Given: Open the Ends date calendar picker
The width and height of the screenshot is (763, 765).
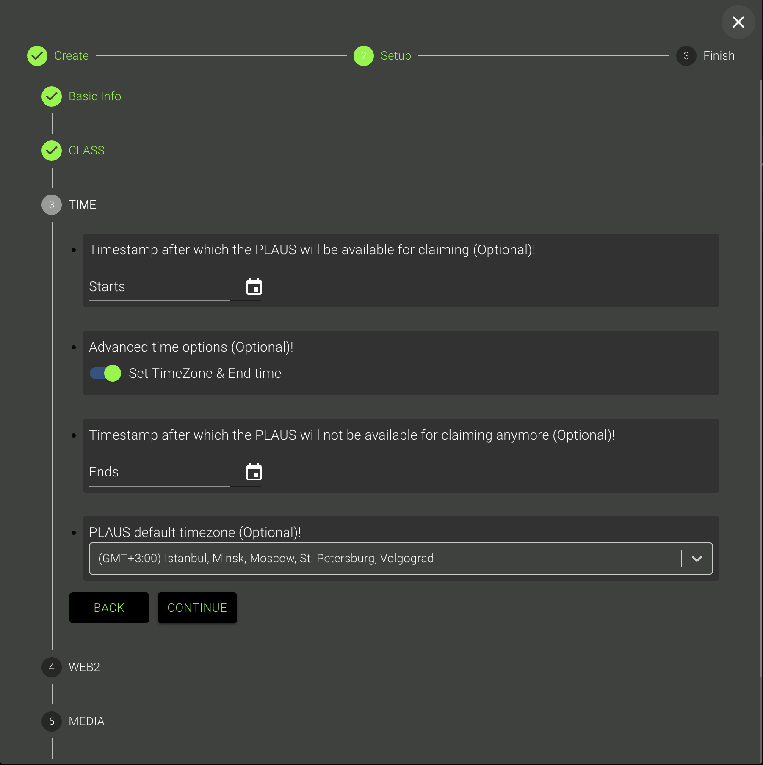Looking at the screenshot, I should pyautogui.click(x=254, y=472).
